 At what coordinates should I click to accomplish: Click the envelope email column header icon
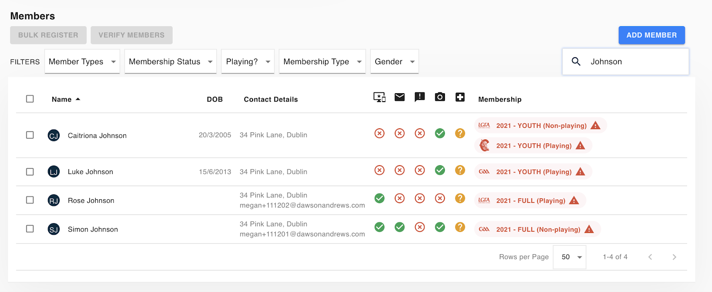400,97
